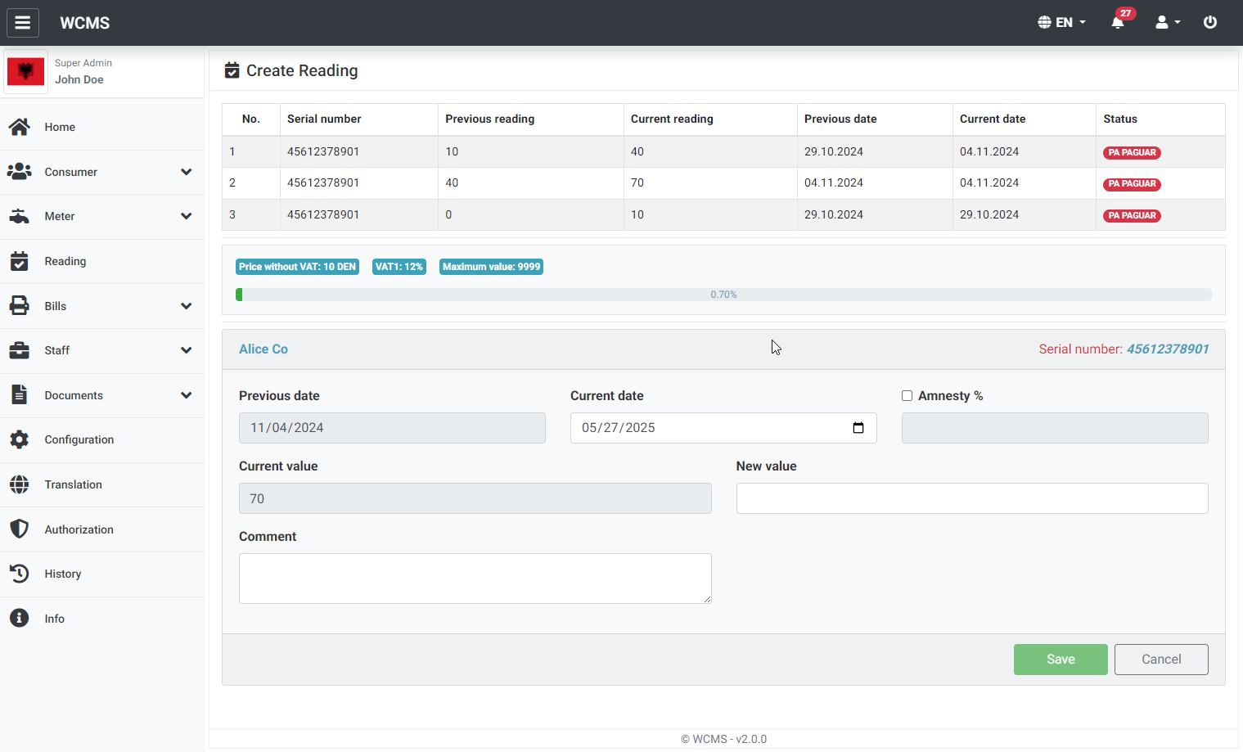
Task: Open the Home menu item
Action: point(101,127)
